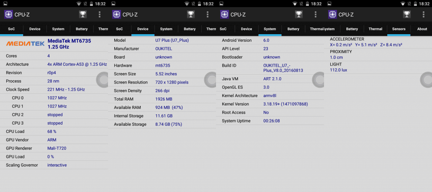Viewport: 432px width, 192px height.
Task: Switch to Device tab from the SoC screen
Action: pyautogui.click(x=35, y=29)
